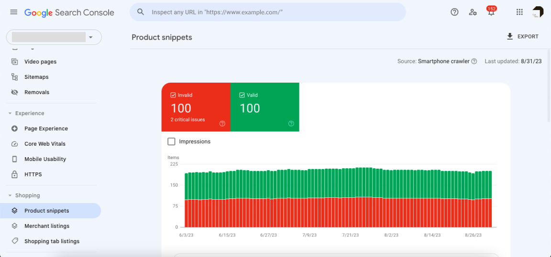Collapse the Experience section

click(x=10, y=114)
